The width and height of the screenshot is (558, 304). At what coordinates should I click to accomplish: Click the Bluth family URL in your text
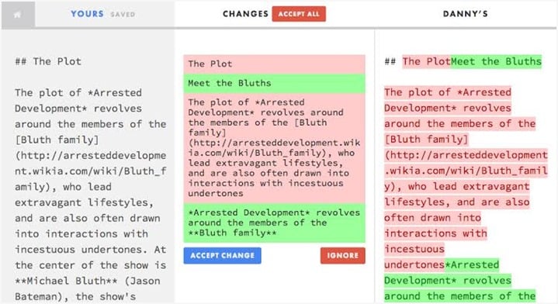(x=90, y=171)
